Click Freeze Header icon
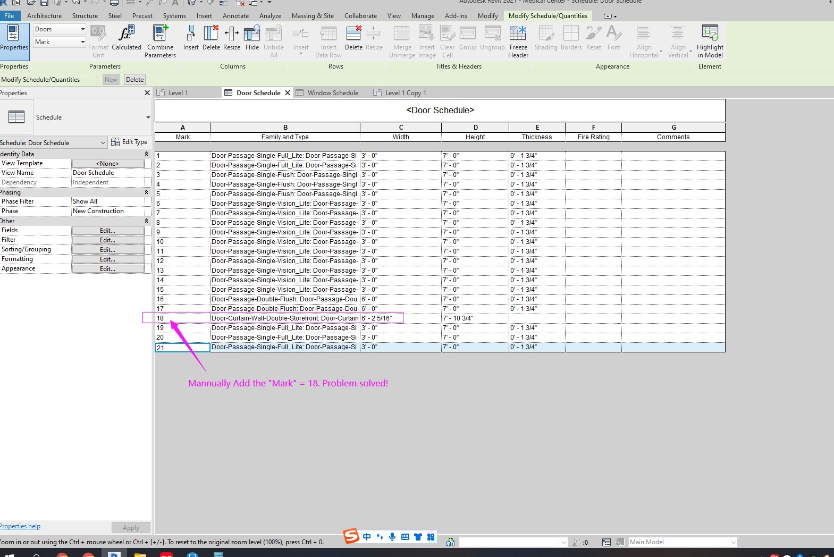 (518, 41)
